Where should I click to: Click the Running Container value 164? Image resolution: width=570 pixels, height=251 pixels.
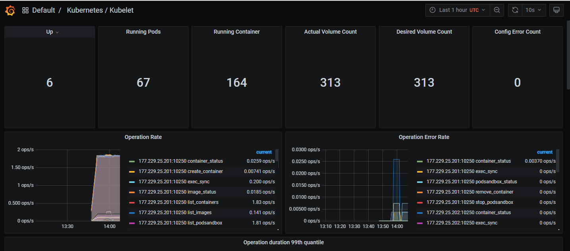[237, 82]
